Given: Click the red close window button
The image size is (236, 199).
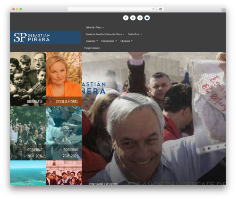Looking at the screenshot, I should (14, 9).
